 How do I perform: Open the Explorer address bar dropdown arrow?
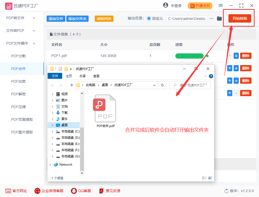click(x=154, y=85)
